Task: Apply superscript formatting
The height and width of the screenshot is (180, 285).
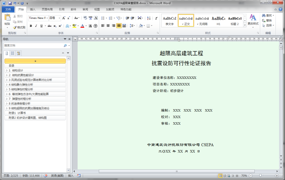Action: [60, 26]
